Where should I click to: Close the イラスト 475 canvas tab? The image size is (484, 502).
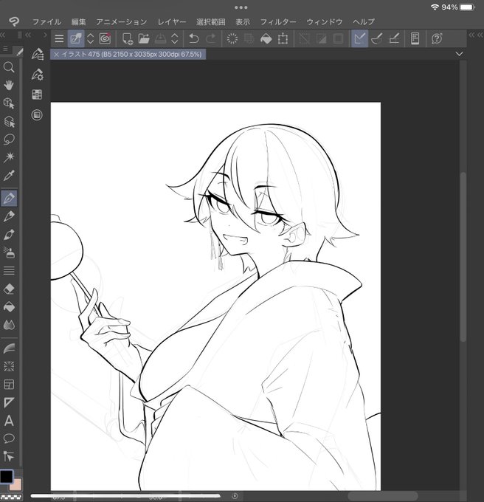pos(56,55)
